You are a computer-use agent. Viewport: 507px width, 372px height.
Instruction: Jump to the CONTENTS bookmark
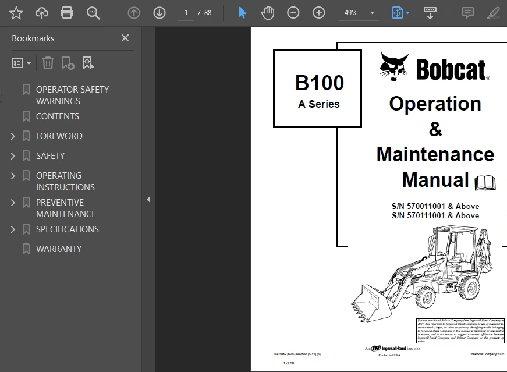[58, 116]
